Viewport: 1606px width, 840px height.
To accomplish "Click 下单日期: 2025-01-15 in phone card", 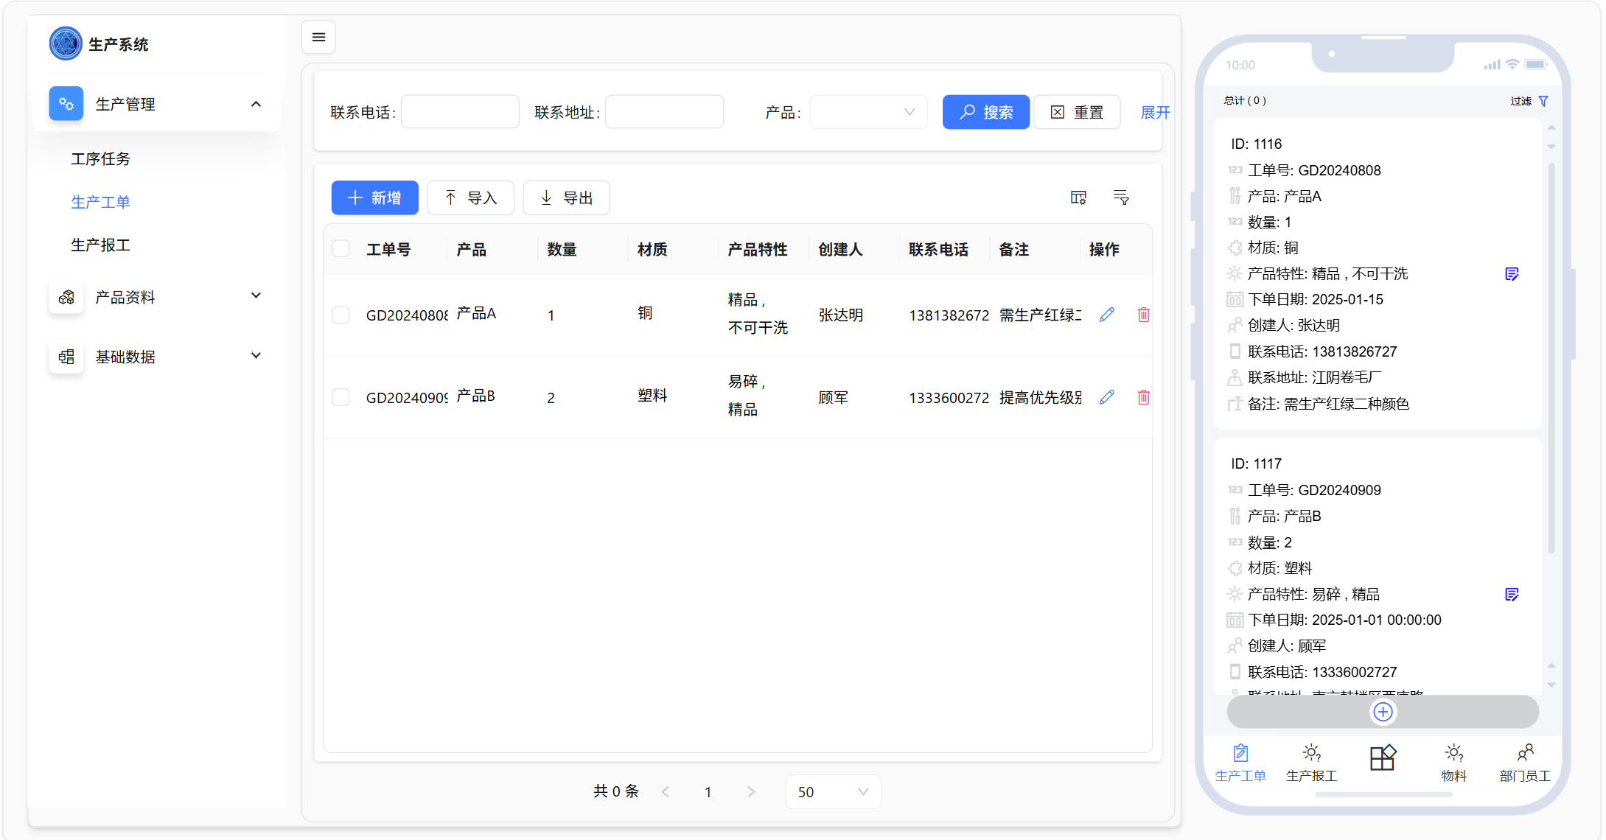I will click(x=1315, y=300).
